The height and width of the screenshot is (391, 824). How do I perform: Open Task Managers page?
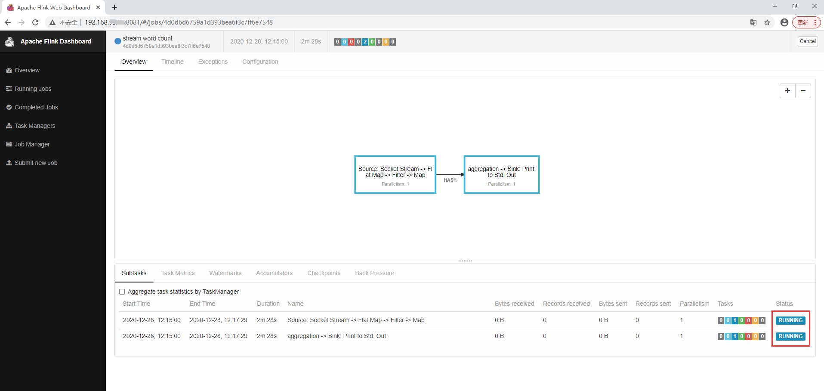35,126
